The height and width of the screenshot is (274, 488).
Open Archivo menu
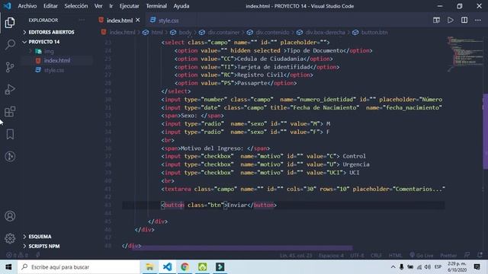tap(27, 6)
